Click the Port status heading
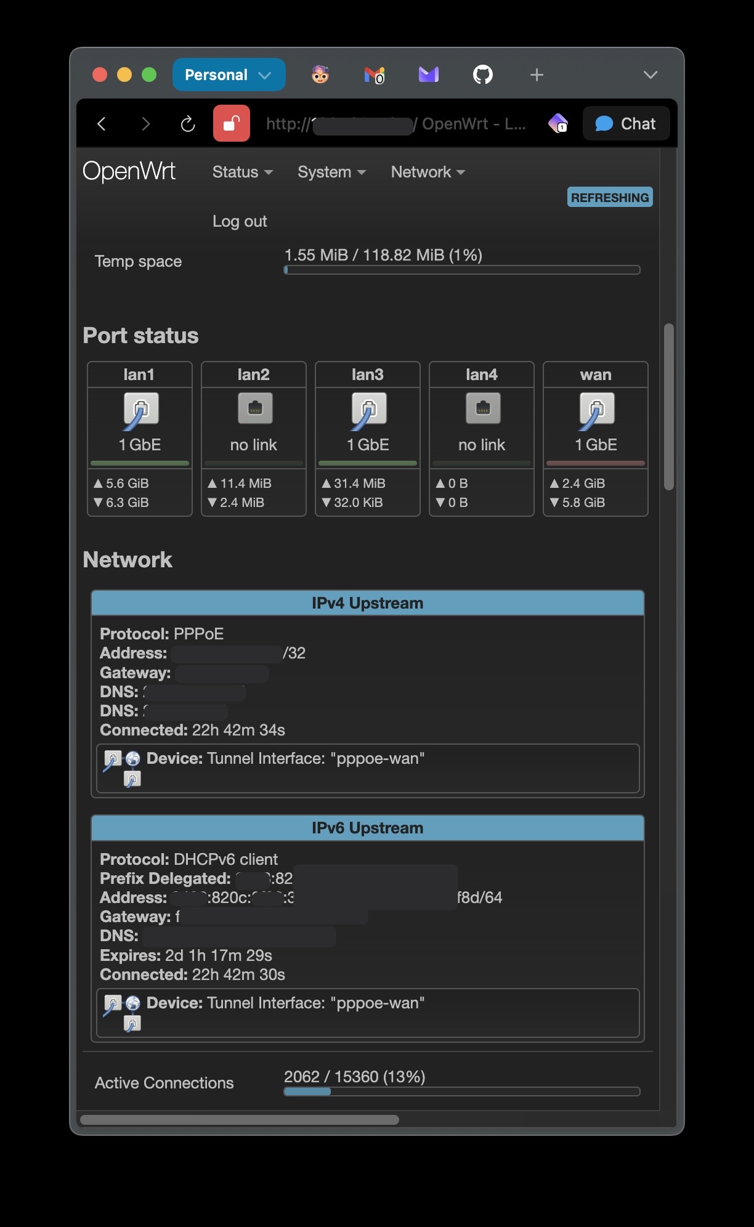 tap(140, 336)
